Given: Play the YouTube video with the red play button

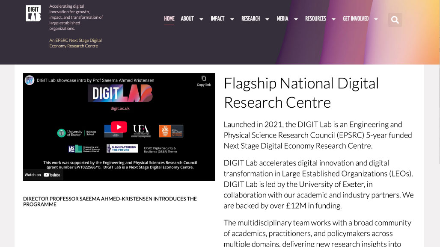Looking at the screenshot, I should point(119,127).
